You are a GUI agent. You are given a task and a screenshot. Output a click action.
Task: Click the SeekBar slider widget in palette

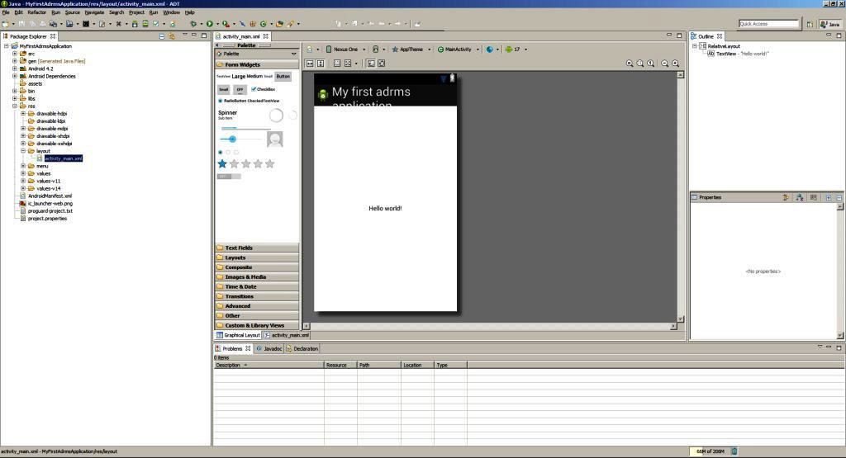(x=240, y=139)
